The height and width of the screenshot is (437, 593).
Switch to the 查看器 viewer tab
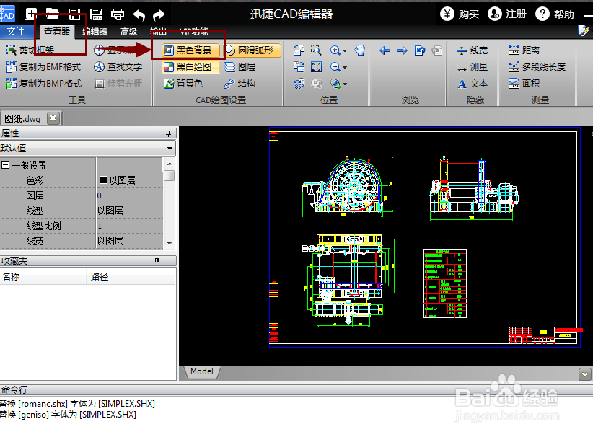[57, 32]
